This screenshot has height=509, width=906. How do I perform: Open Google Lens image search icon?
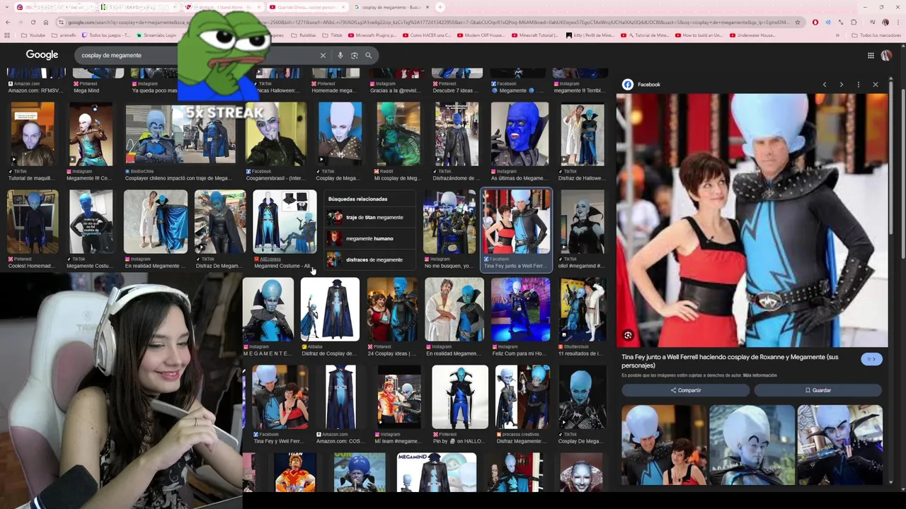(x=355, y=55)
